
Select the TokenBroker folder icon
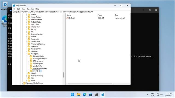coord(29,27)
